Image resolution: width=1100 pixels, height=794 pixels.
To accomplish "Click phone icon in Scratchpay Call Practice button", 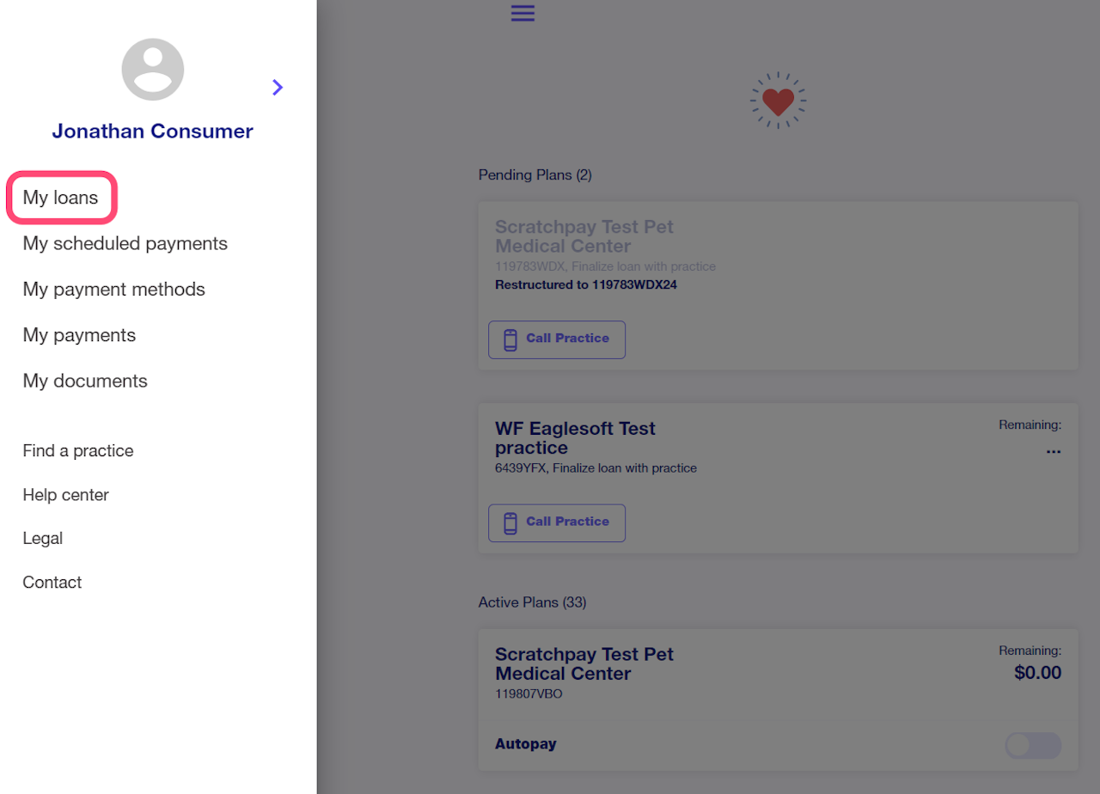I will tap(510, 339).
